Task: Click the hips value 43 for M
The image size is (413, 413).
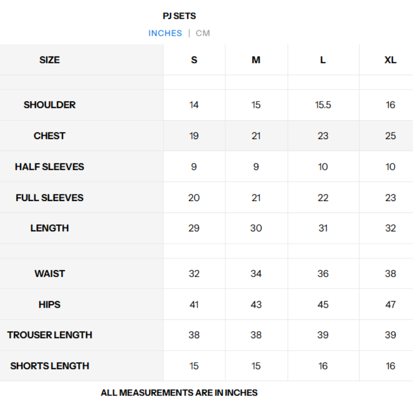Action: tap(256, 304)
